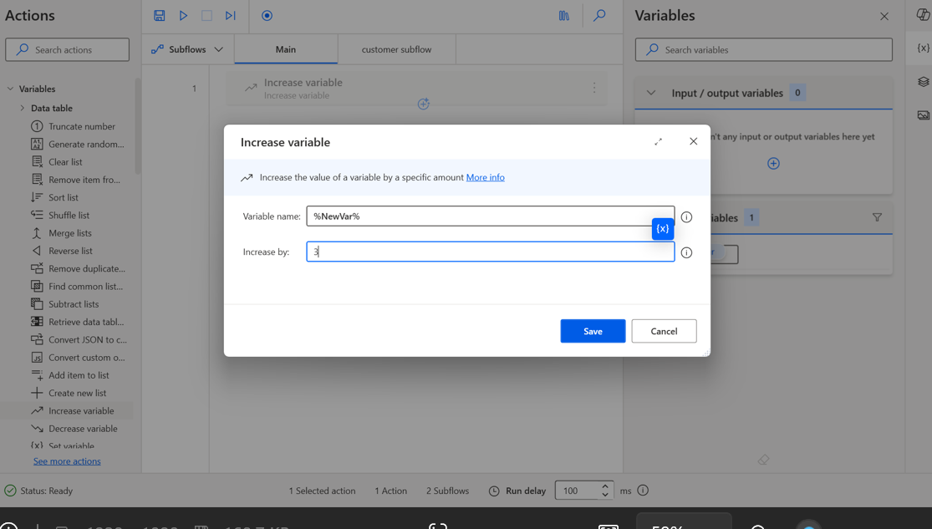Click the expand dialog arrows icon
The height and width of the screenshot is (529, 932).
[x=658, y=141]
